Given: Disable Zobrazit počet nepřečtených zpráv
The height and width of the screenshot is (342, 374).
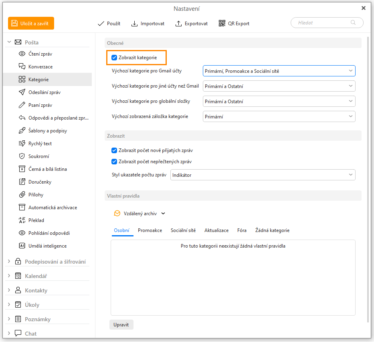Looking at the screenshot, I should [x=114, y=162].
